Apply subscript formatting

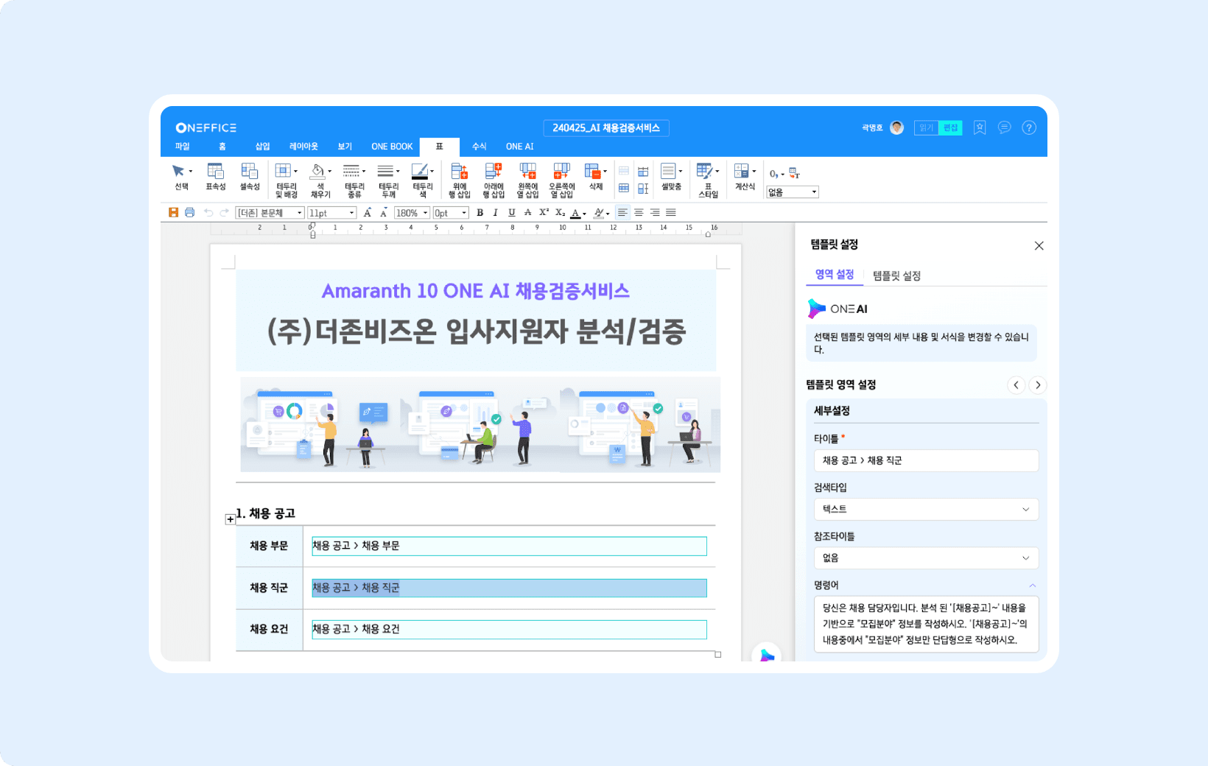[560, 213]
